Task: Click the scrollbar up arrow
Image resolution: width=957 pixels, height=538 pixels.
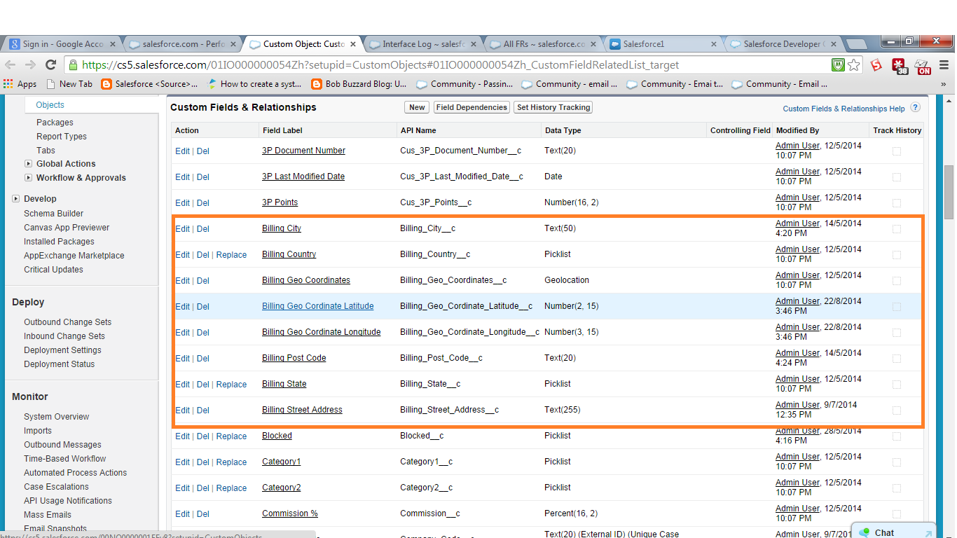Action: tap(949, 101)
